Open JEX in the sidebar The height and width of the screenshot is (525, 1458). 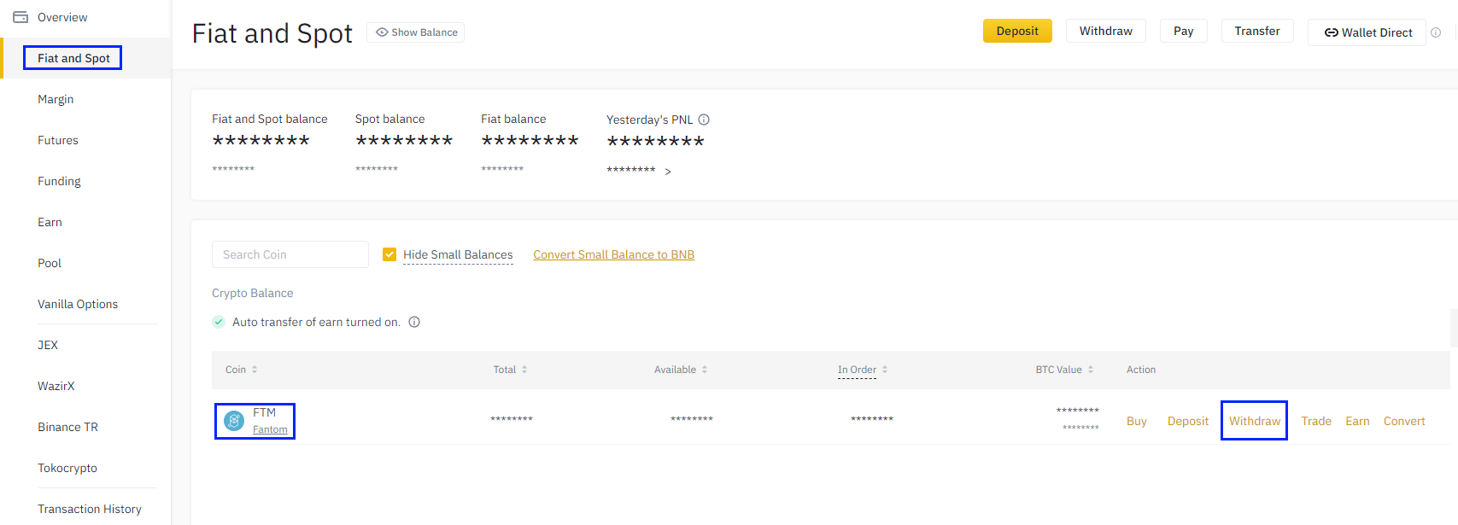pyautogui.click(x=48, y=345)
